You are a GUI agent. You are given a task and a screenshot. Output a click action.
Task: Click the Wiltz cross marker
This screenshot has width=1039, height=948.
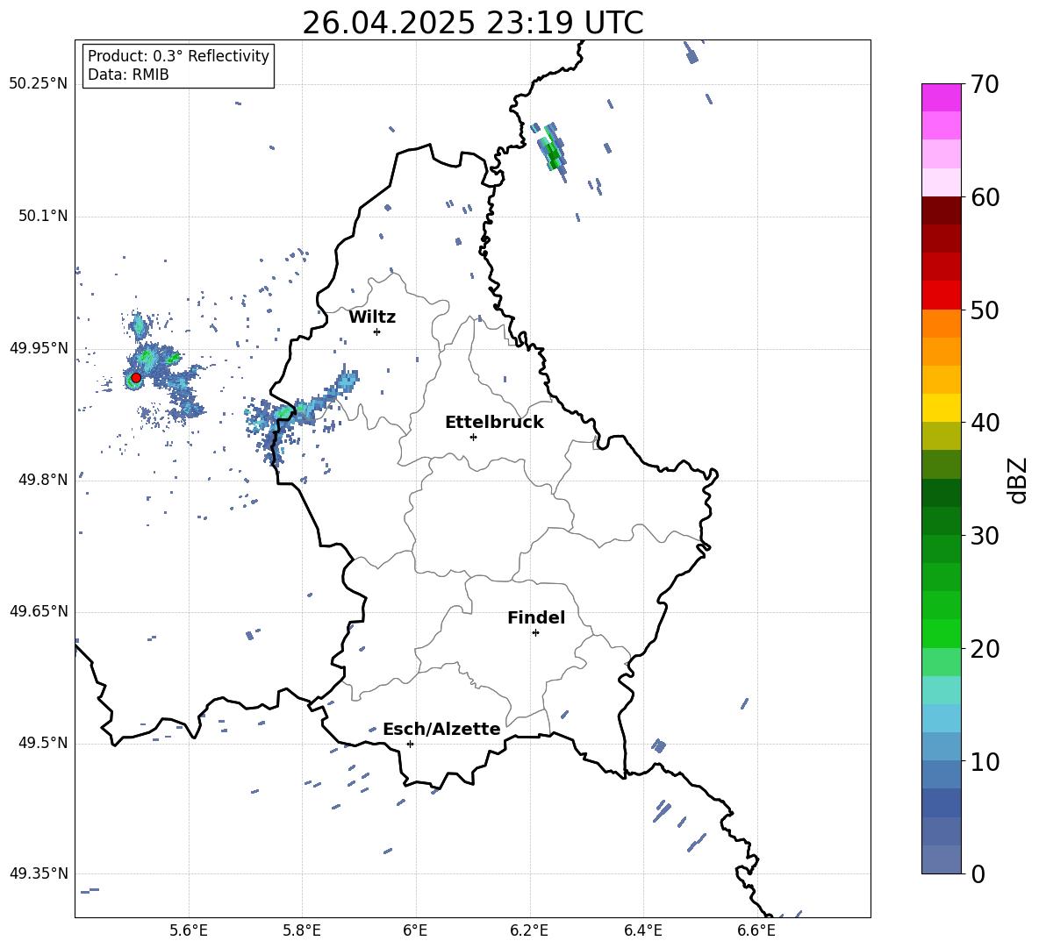(377, 331)
